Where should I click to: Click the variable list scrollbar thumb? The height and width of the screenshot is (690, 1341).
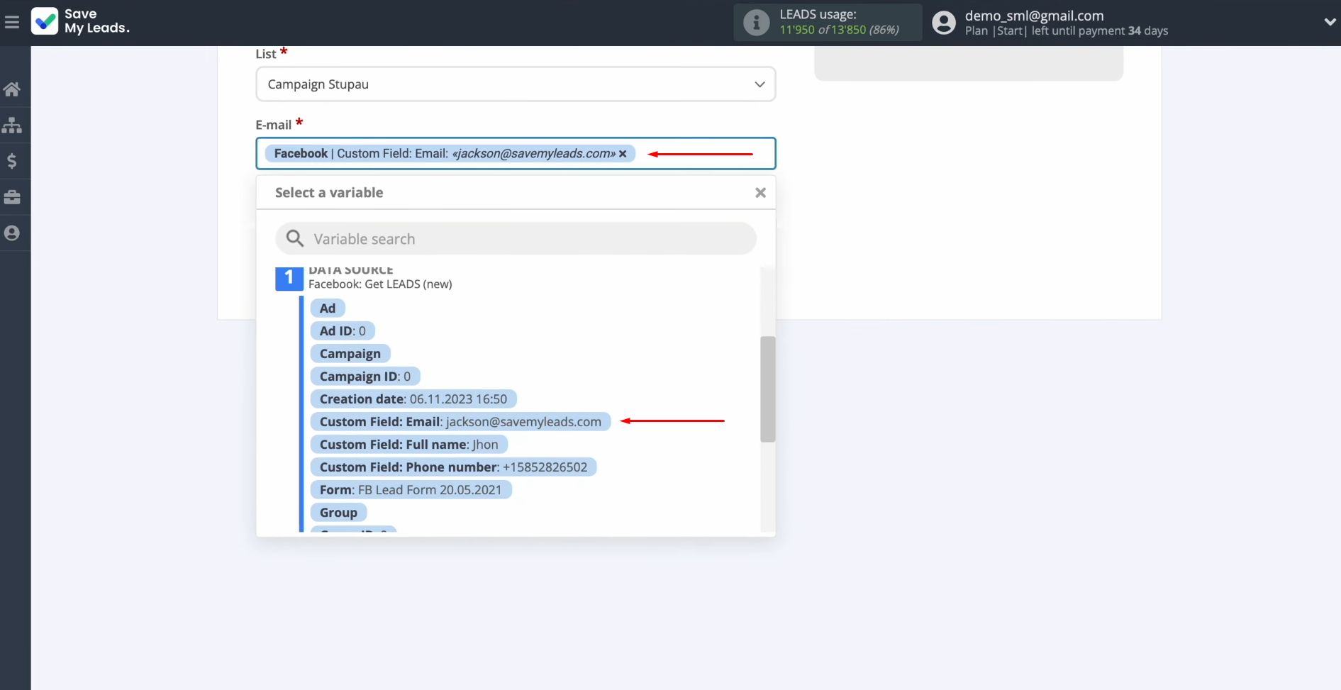point(767,389)
